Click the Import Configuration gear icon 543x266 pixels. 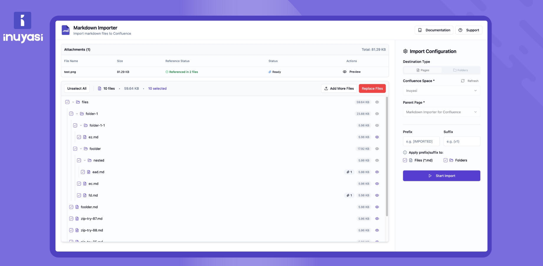pyautogui.click(x=405, y=51)
